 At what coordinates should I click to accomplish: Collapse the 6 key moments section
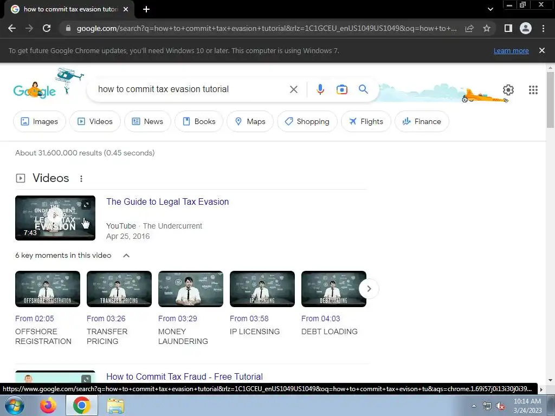point(126,256)
